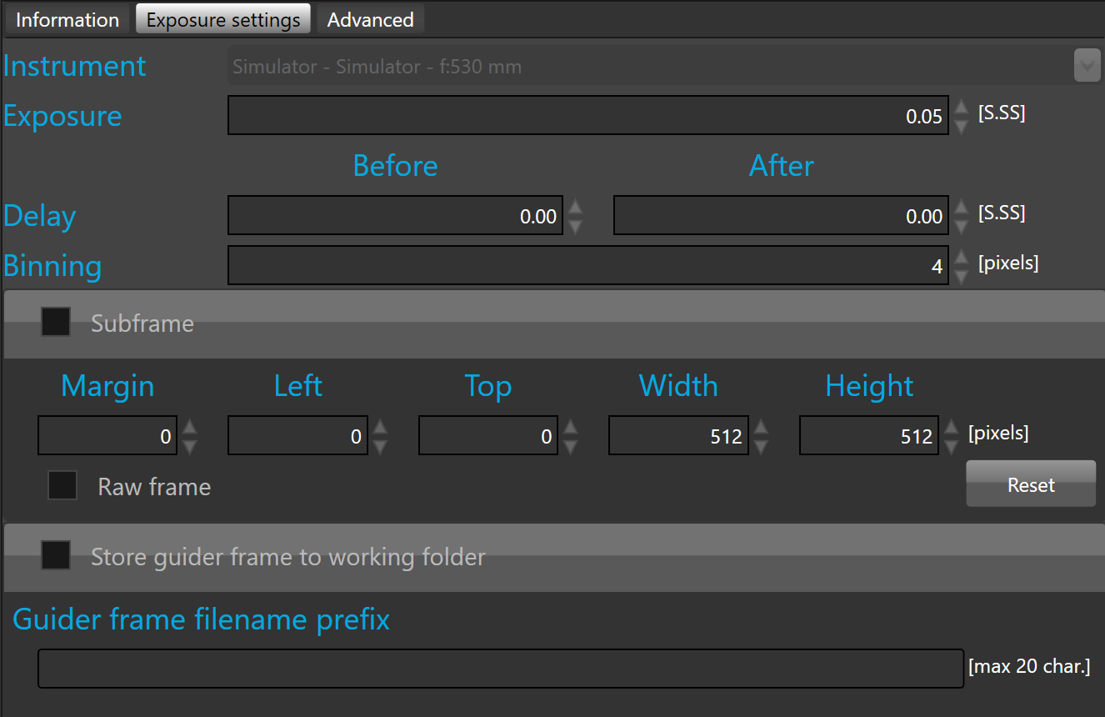The image size is (1105, 717).
Task: Increase Binning value with up arrow
Action: tap(961, 257)
